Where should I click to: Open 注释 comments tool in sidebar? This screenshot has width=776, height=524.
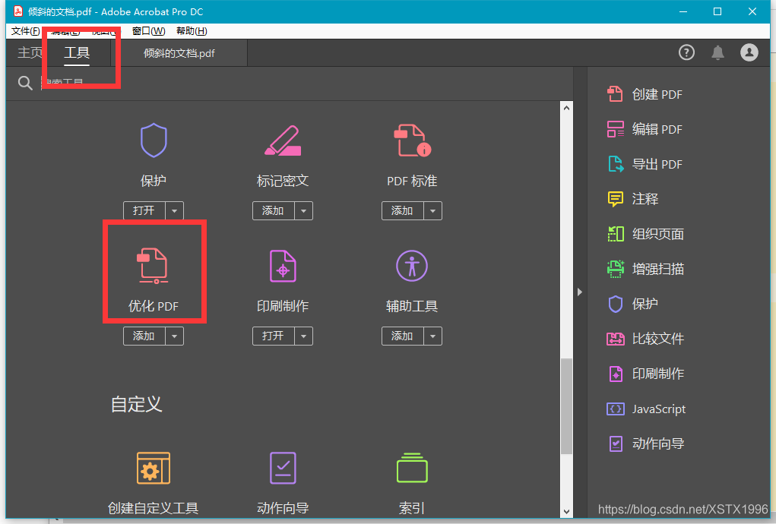(x=633, y=199)
